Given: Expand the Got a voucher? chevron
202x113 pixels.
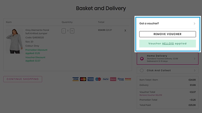Looking at the screenshot, I should pos(194,23).
